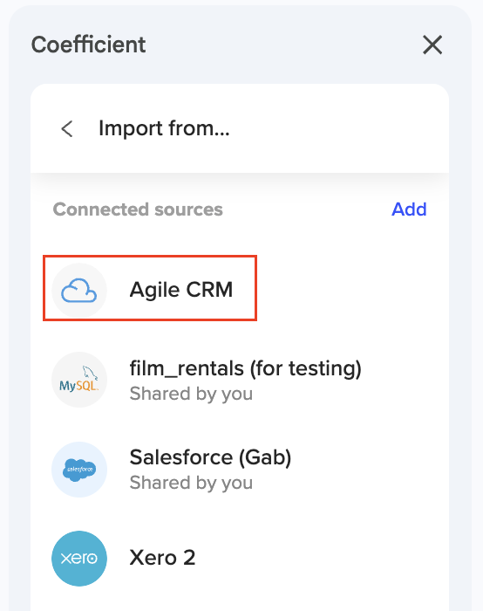Viewport: 483px width, 611px height.
Task: Click 'Shared by you' under Salesforce
Action: 191,483
